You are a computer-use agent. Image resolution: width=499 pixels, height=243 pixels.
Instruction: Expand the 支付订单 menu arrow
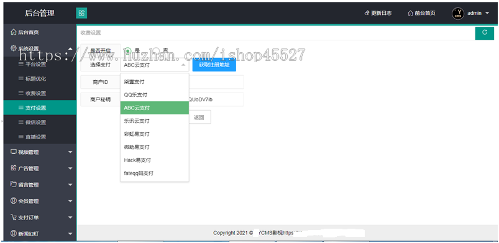coord(70,218)
